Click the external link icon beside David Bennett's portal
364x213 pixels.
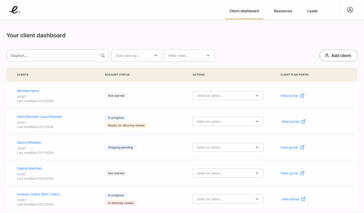303,121
